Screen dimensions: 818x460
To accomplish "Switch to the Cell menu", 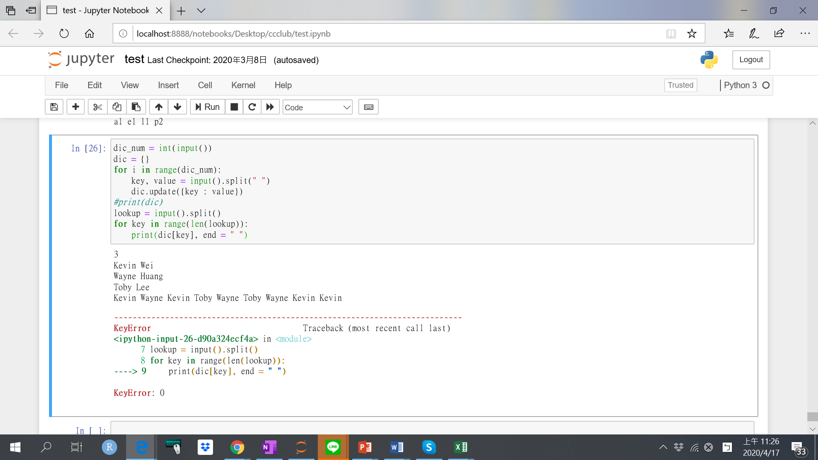I will (x=205, y=85).
